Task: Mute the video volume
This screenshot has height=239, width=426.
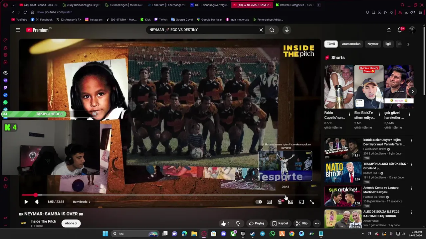Action: [37, 202]
